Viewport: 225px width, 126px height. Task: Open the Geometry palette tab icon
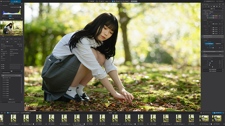[x=214, y=6]
